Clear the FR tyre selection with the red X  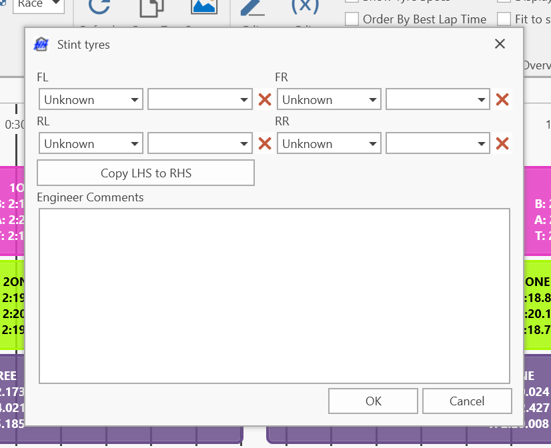pyautogui.click(x=502, y=100)
